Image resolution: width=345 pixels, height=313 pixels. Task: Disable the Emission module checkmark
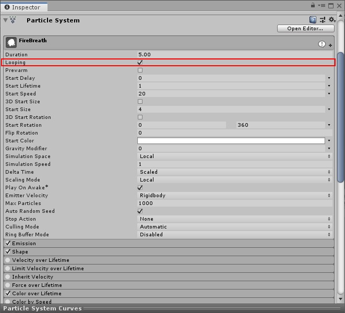8,243
